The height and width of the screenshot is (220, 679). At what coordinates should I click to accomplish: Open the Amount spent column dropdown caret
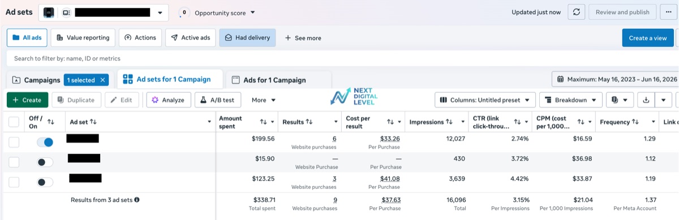(x=272, y=122)
